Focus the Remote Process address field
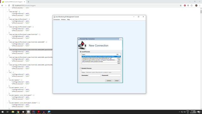 click(101, 70)
